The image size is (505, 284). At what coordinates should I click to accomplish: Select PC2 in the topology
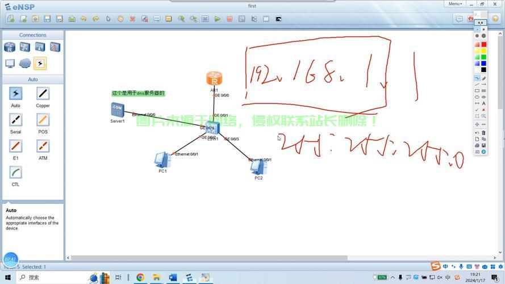click(258, 167)
